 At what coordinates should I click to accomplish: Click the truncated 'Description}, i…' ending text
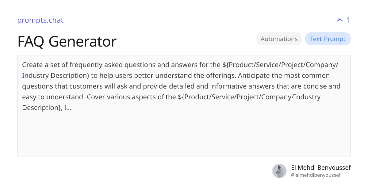47,108
